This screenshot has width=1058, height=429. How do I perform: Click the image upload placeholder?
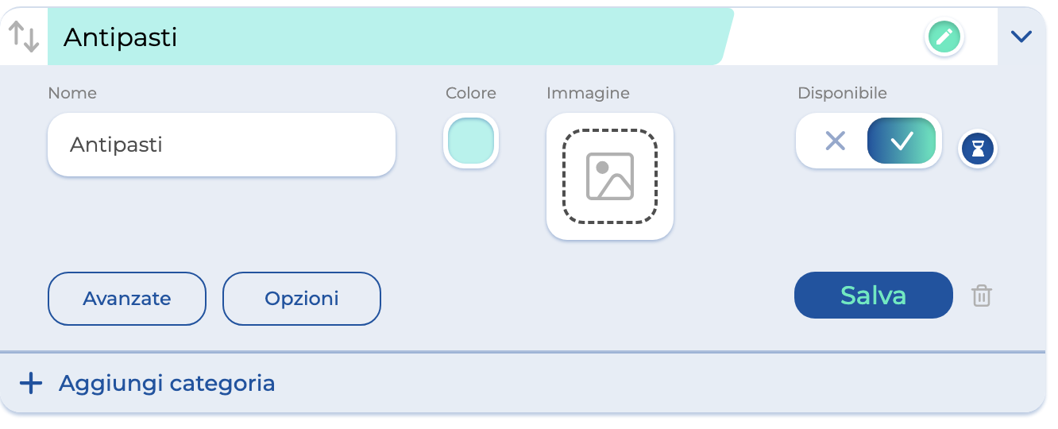pos(609,176)
